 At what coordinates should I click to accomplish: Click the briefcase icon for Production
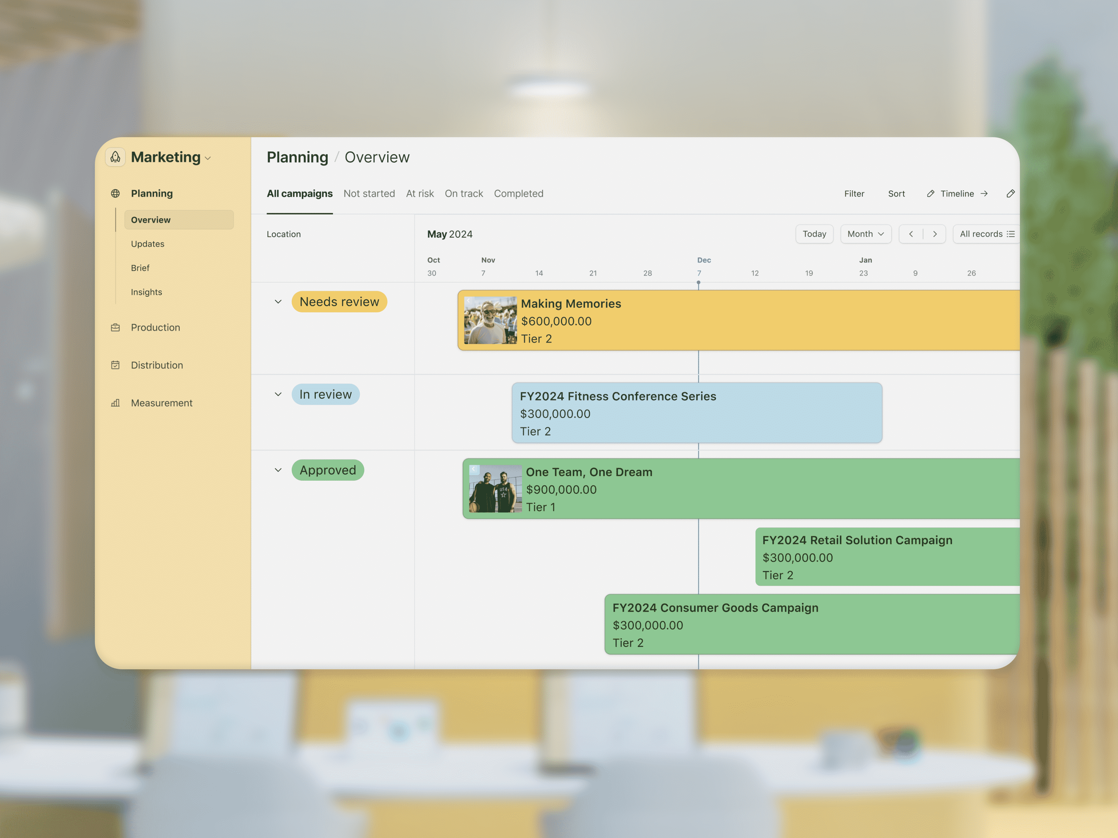point(115,328)
